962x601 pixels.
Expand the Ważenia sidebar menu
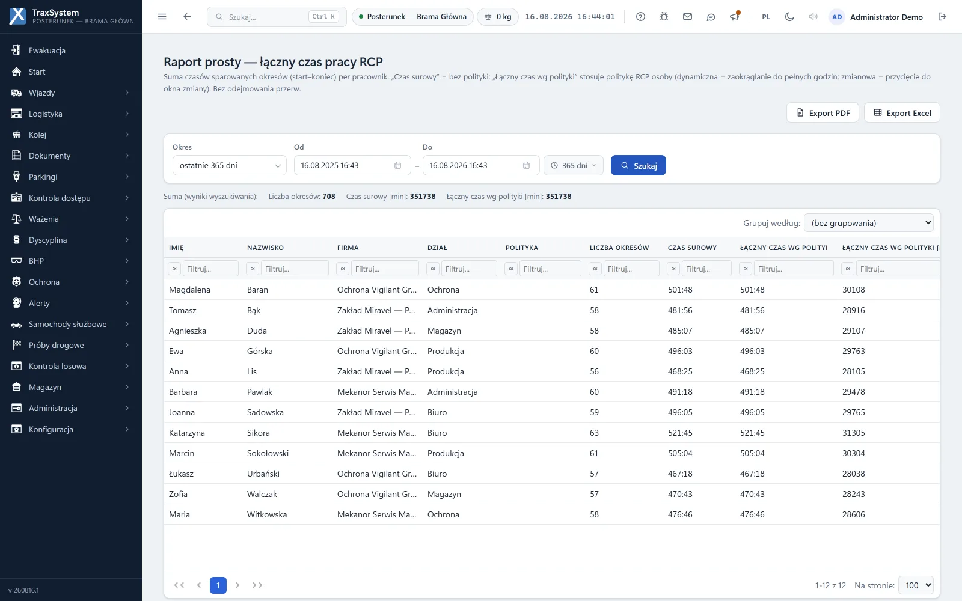point(71,219)
